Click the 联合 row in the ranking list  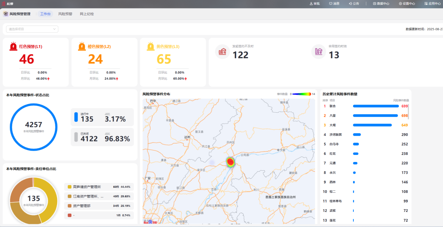pyautogui.click(x=365, y=106)
